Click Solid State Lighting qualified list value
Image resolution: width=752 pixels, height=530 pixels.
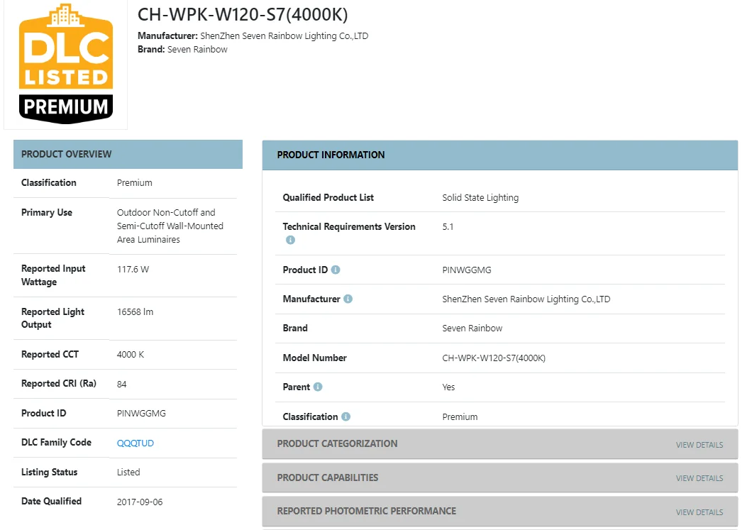coord(480,198)
